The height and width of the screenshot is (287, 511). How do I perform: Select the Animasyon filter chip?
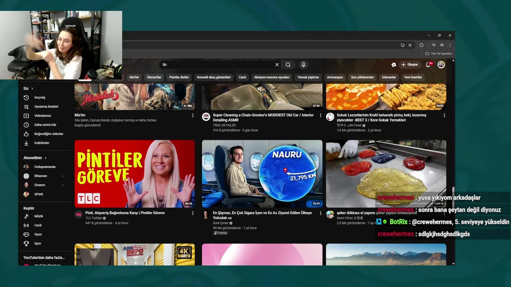[335, 77]
